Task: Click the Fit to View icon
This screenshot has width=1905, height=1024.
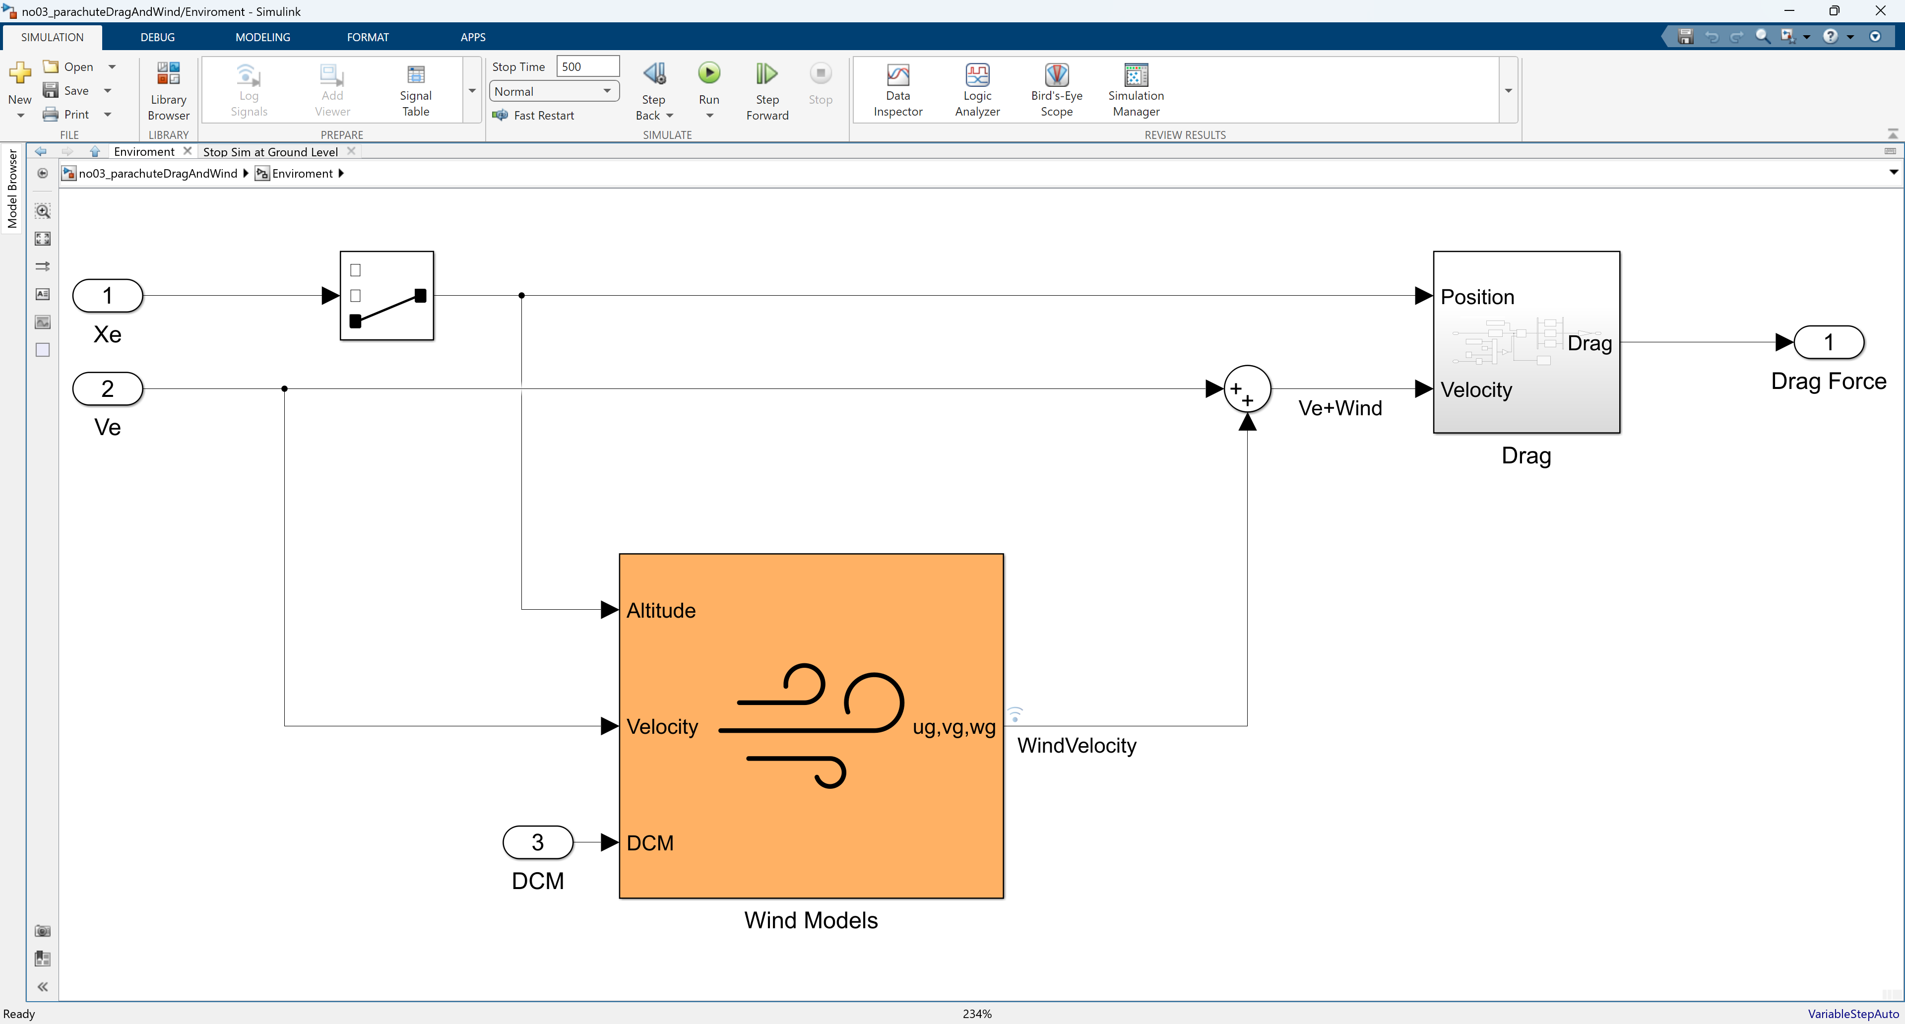Action: pyautogui.click(x=43, y=239)
